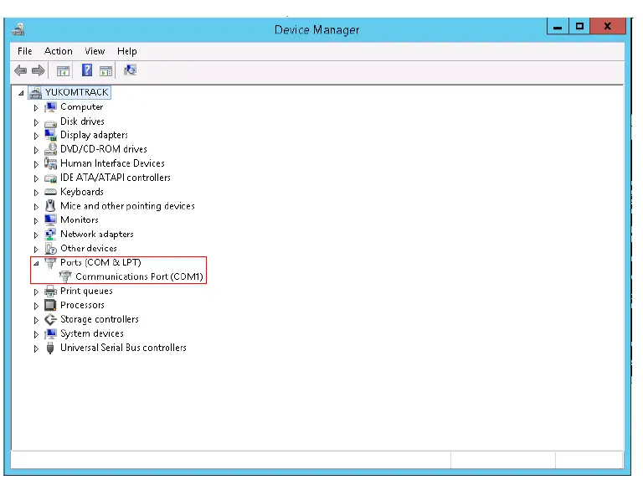This screenshot has width=643, height=480.
Task: Click the Display adapters icon
Action: [x=50, y=135]
